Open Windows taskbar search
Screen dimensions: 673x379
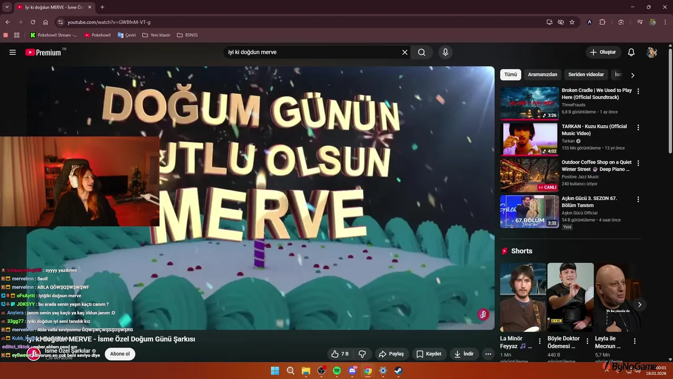click(290, 371)
